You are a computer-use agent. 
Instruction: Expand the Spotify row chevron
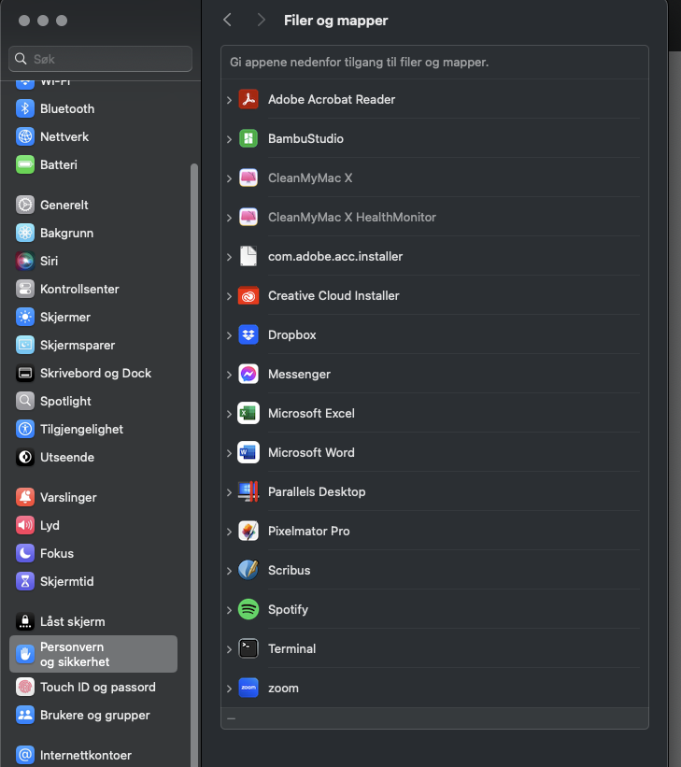pyautogui.click(x=229, y=609)
